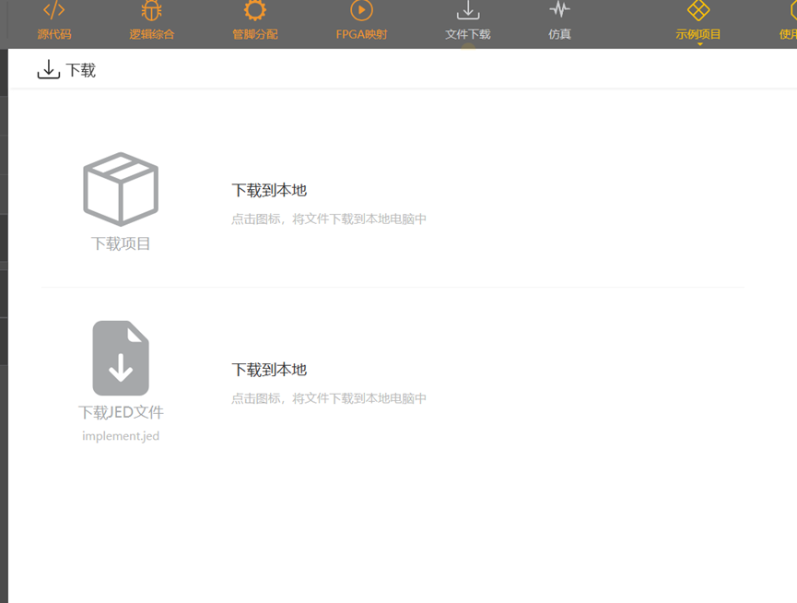
Task: Click the 逻辑综合 bug icon
Action: [151, 11]
